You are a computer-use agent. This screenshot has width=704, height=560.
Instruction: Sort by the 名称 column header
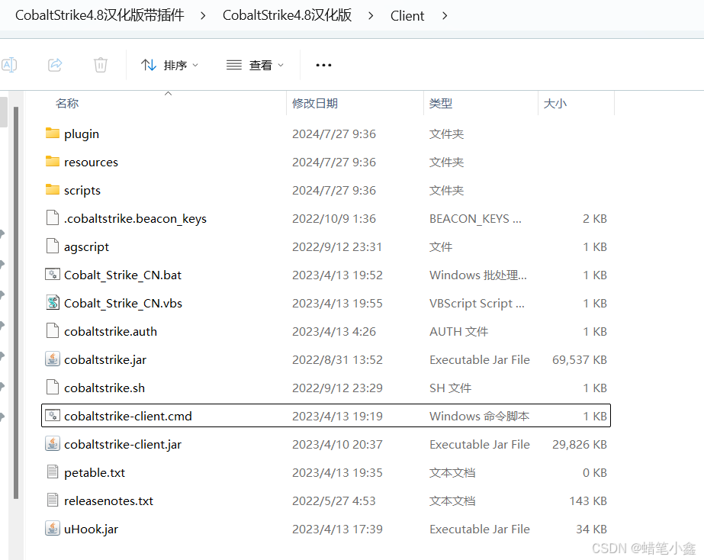tap(67, 104)
